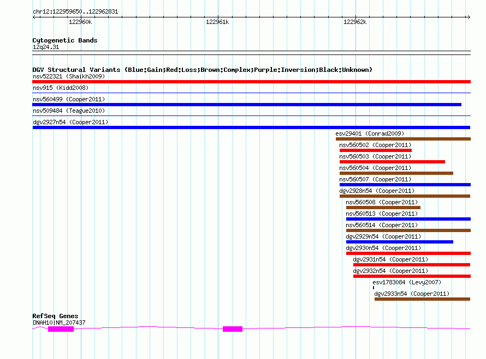The image size is (486, 359).
Task: Click the RefSeq Genes track title
Action: point(55,316)
